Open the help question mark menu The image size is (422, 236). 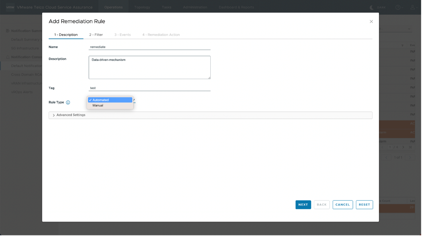point(398,7)
